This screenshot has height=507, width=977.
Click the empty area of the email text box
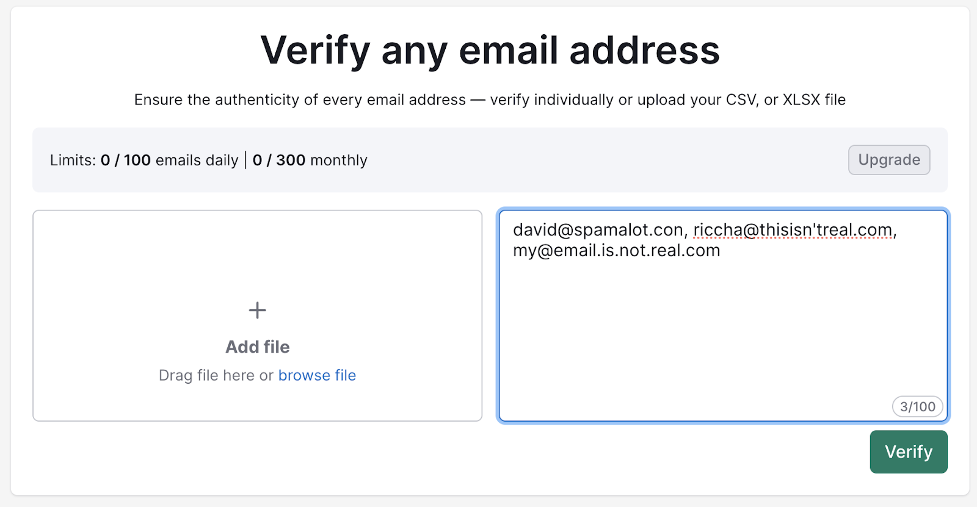[722, 329]
